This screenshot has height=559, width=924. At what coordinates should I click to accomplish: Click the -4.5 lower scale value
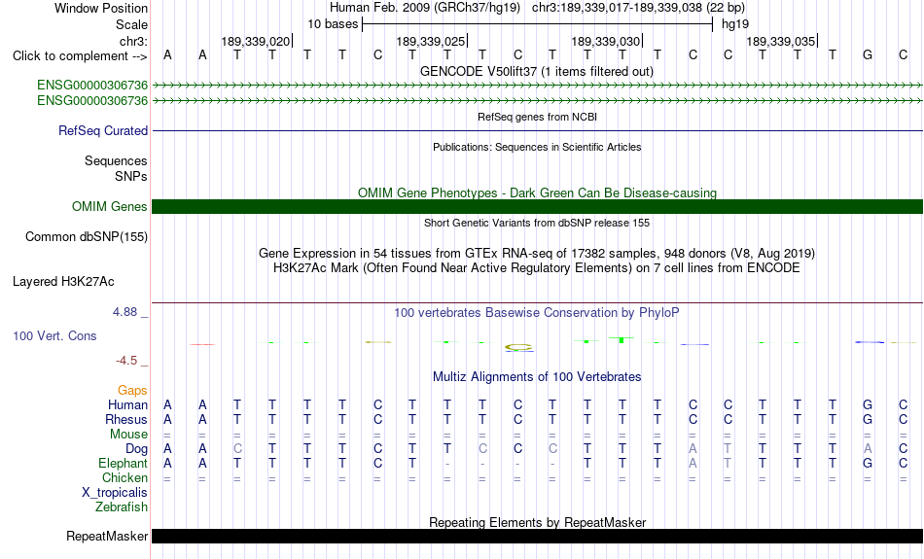coord(126,361)
